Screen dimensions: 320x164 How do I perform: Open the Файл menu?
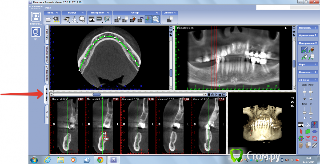point(48,8)
